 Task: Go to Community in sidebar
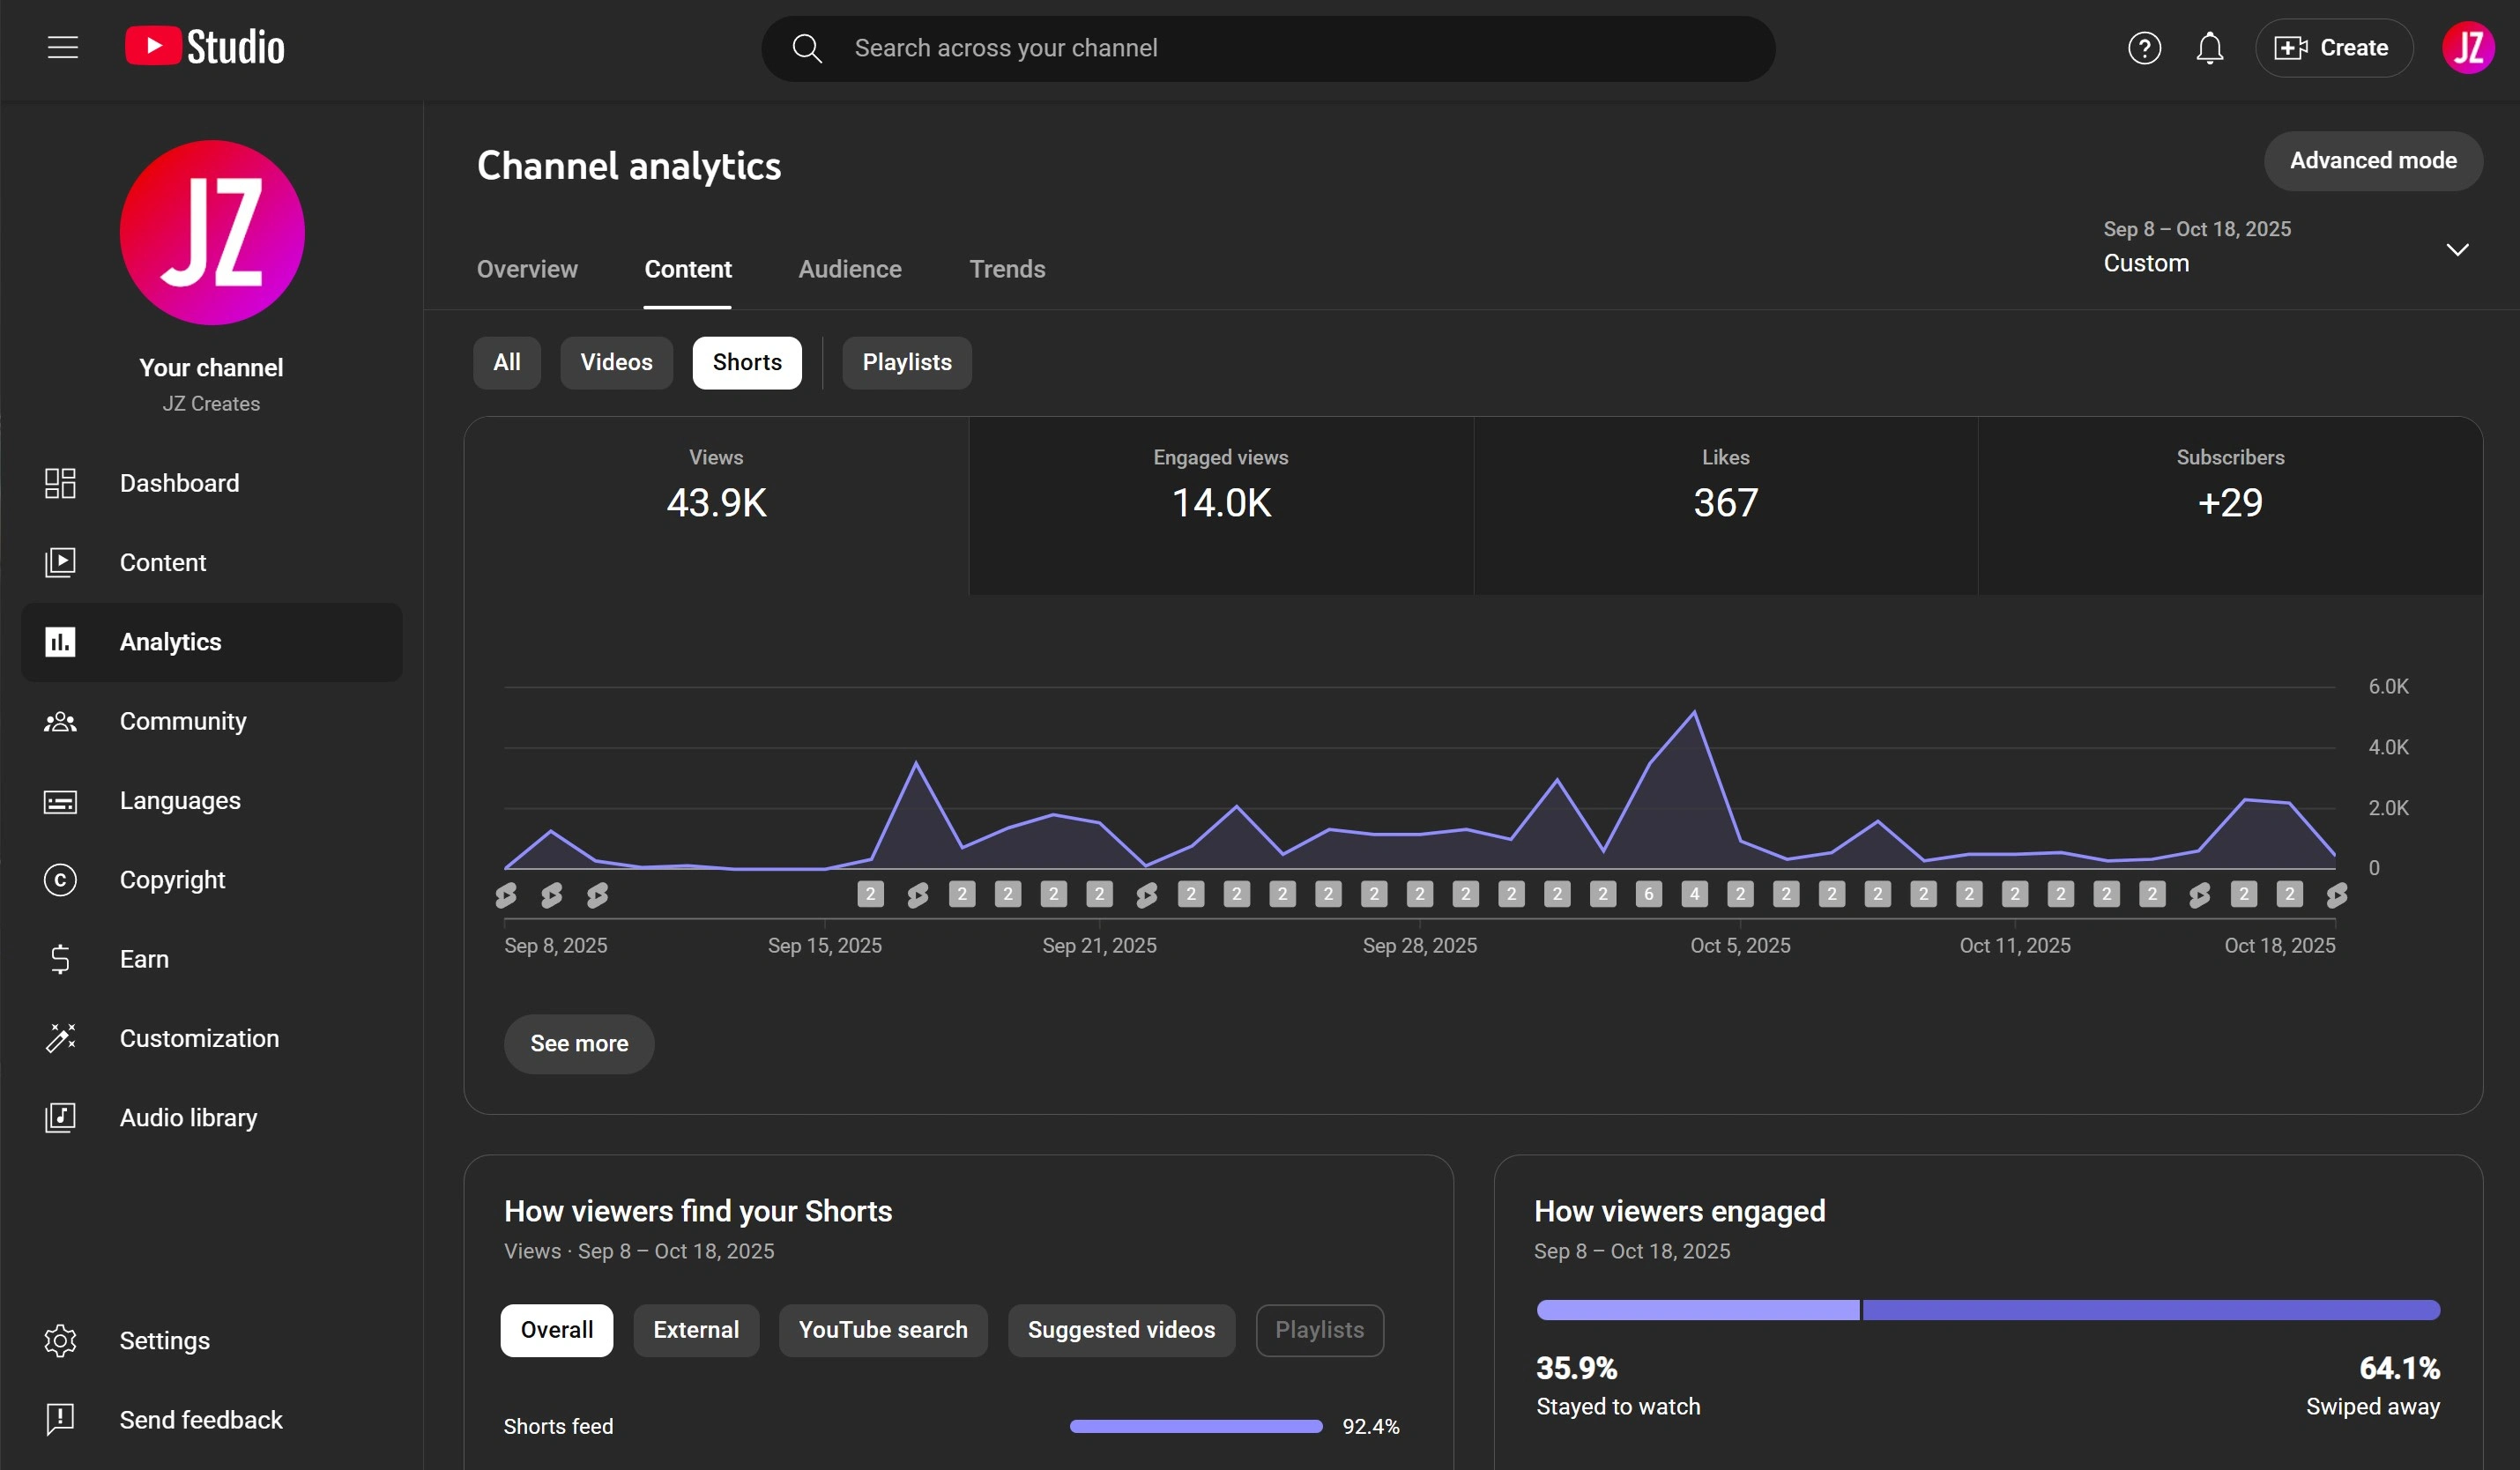[182, 721]
